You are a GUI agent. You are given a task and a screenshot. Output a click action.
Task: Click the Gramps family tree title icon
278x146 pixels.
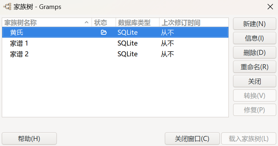click(7, 6)
